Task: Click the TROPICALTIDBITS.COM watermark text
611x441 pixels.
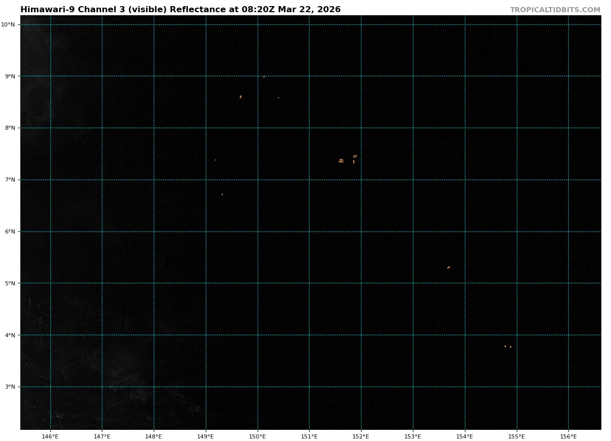Action: (555, 10)
